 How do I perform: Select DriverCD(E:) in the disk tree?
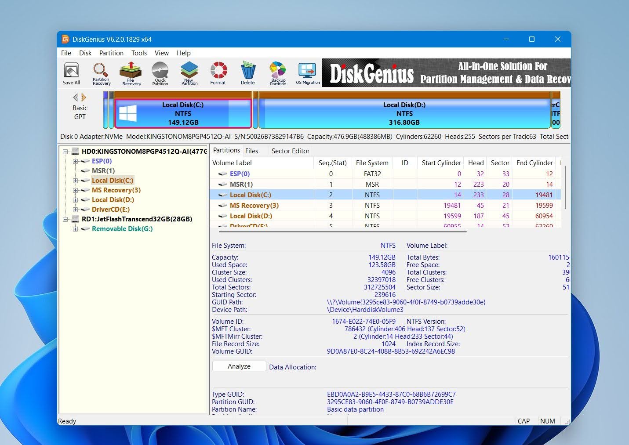[x=111, y=210]
